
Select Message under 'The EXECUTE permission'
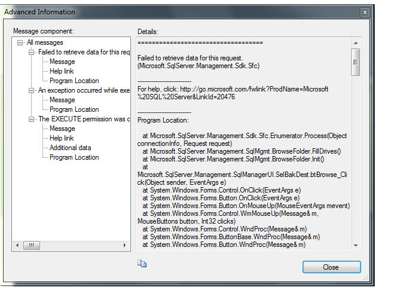coord(62,129)
